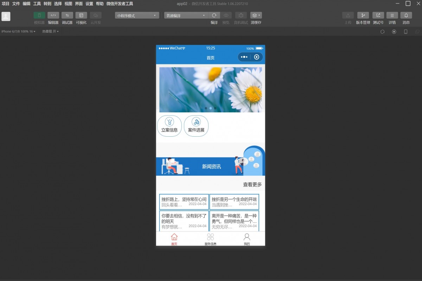This screenshot has width=422, height=281.
Task: Click the compile (编译) refresh icon
Action: click(x=214, y=15)
